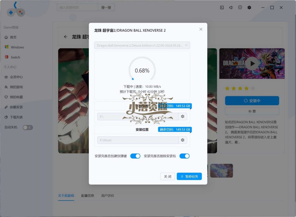The image size is (296, 217).
Task: Select the blue energy screenshot thumbnail
Action: click(x=221, y=171)
